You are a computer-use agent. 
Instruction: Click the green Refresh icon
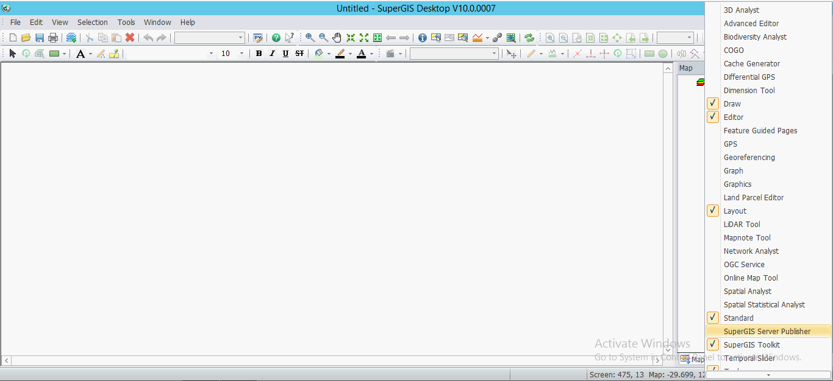(x=529, y=38)
